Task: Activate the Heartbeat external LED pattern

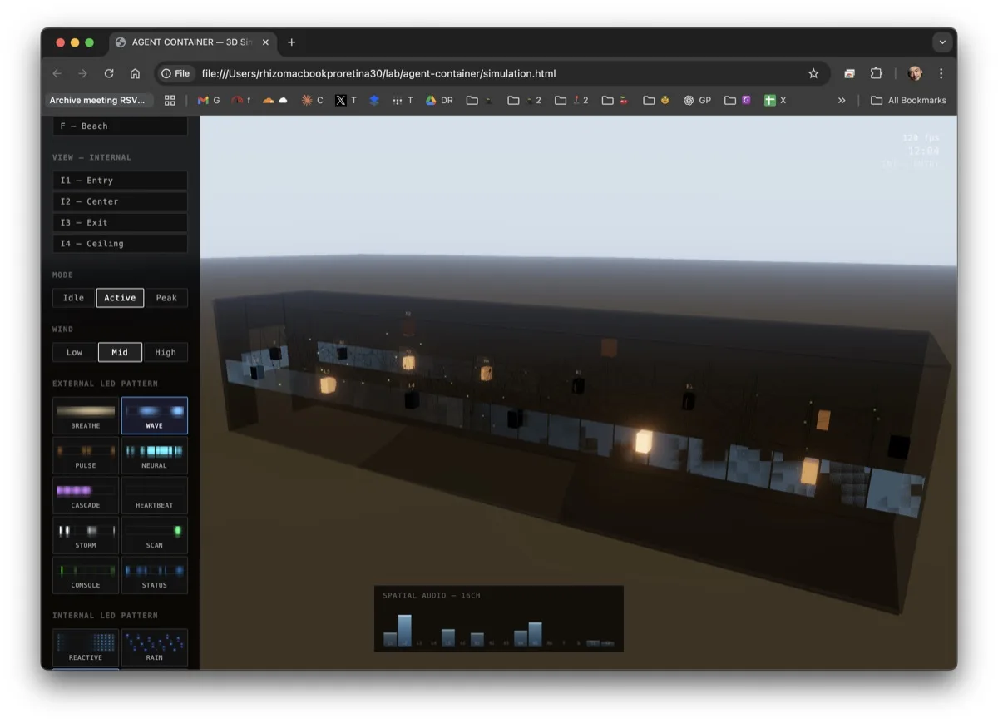Action: tap(155, 495)
